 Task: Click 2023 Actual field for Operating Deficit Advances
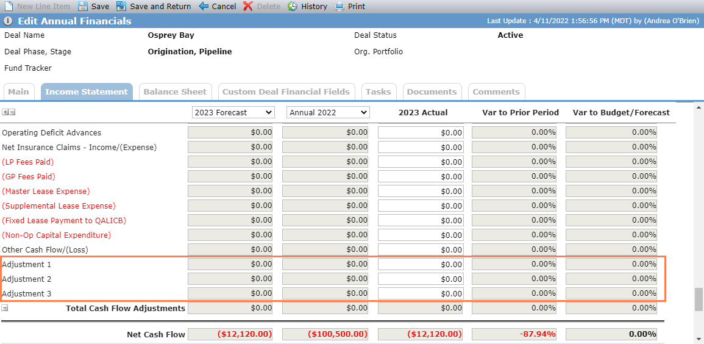(x=421, y=132)
